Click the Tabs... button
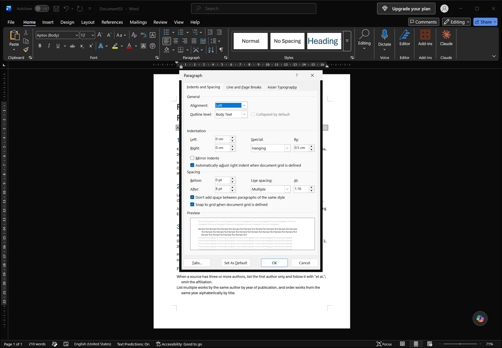Viewport: 502px width, 348px height. tap(197, 263)
